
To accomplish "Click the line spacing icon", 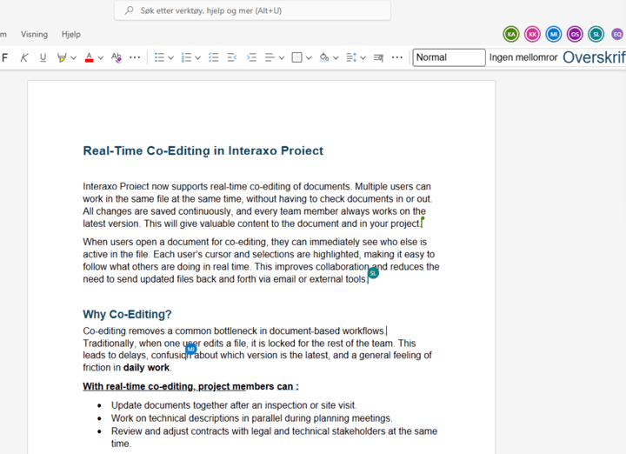I will coord(351,57).
